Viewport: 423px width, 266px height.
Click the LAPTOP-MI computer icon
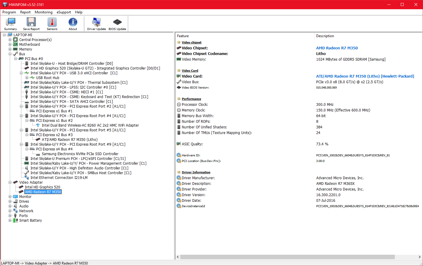pos(10,35)
